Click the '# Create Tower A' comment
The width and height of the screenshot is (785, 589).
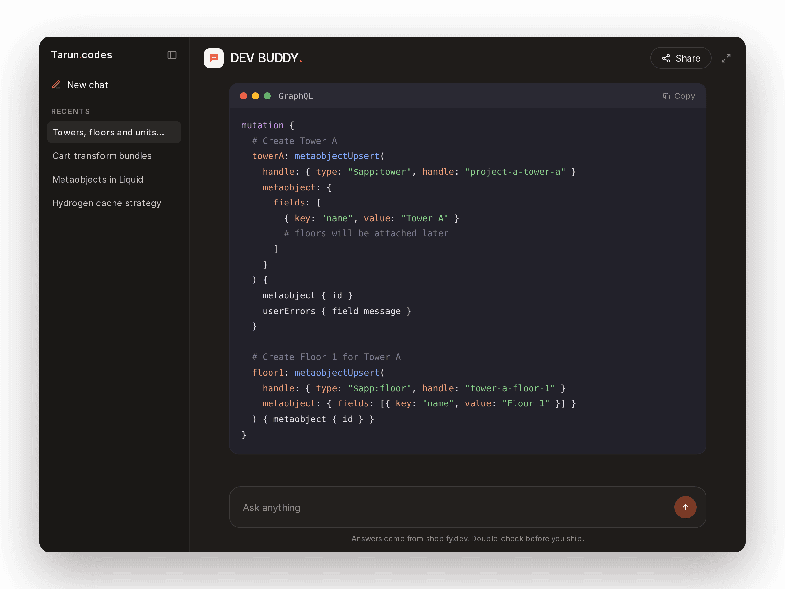[x=294, y=141]
